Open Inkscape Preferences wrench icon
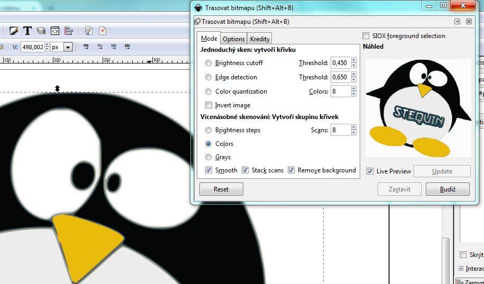The width and height of the screenshot is (484, 284). (x=88, y=31)
